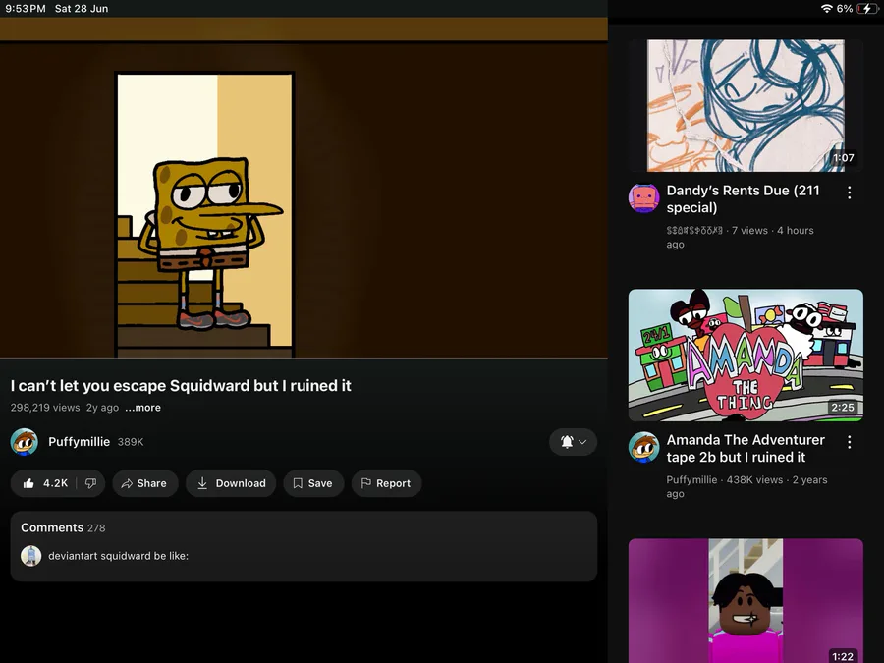Open notification bell dropdown for Puffymillie

pyautogui.click(x=573, y=442)
